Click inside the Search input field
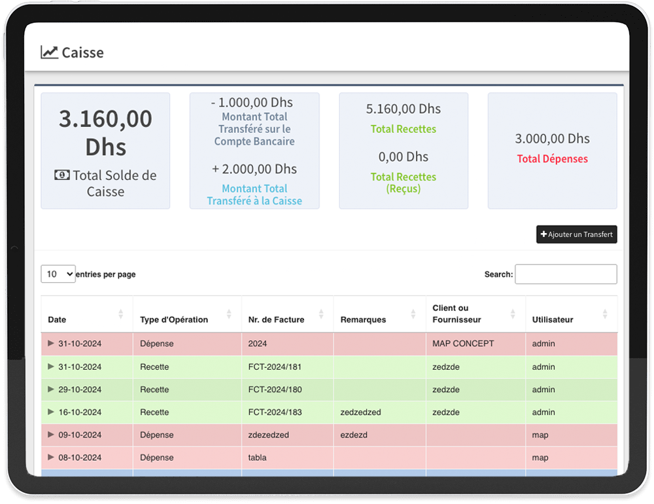654x504 pixels. pyautogui.click(x=566, y=274)
